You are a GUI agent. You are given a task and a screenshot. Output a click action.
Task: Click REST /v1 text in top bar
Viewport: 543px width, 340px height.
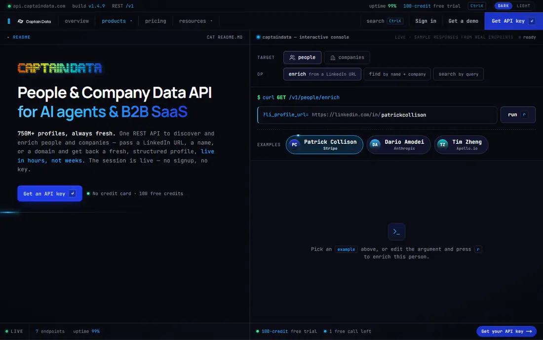122,6
